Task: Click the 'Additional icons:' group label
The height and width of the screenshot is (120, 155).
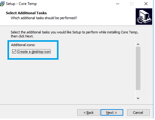Action: click(23, 45)
